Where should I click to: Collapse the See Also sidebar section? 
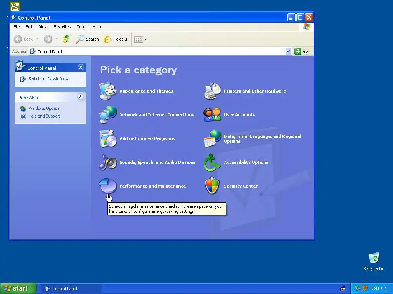click(x=81, y=97)
